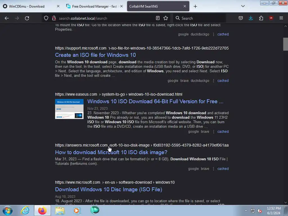Click the https://www.easeus.com URL text
The height and width of the screenshot is (216, 288).
click(x=76, y=94)
